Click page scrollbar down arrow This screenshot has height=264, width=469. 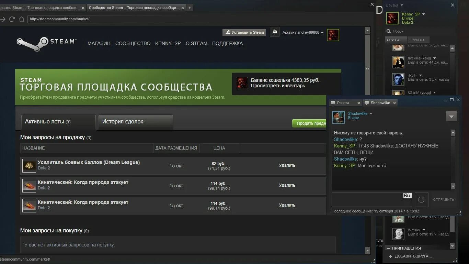[368, 251]
